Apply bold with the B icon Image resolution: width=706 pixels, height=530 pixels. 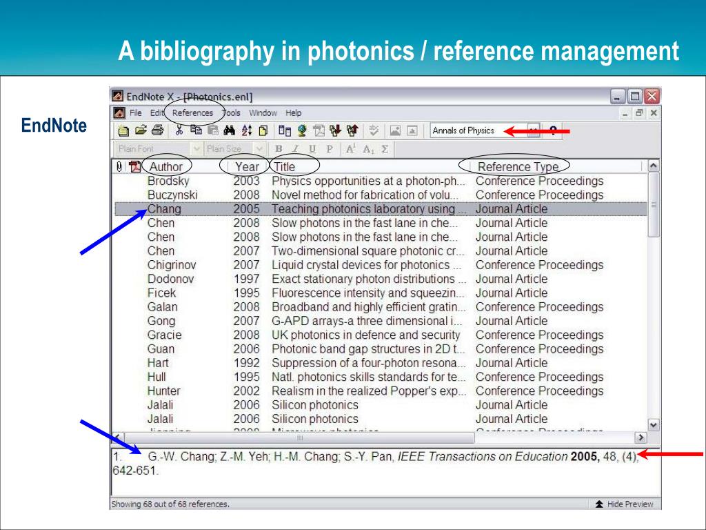point(279,149)
